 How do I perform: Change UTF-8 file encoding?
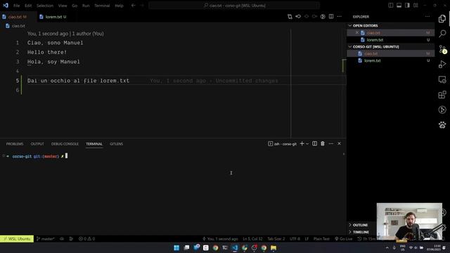[x=295, y=239]
